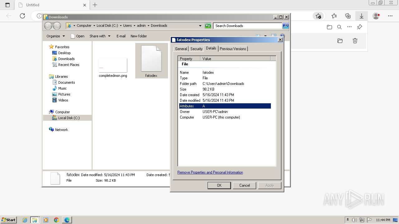Open Videos library

tap(63, 100)
